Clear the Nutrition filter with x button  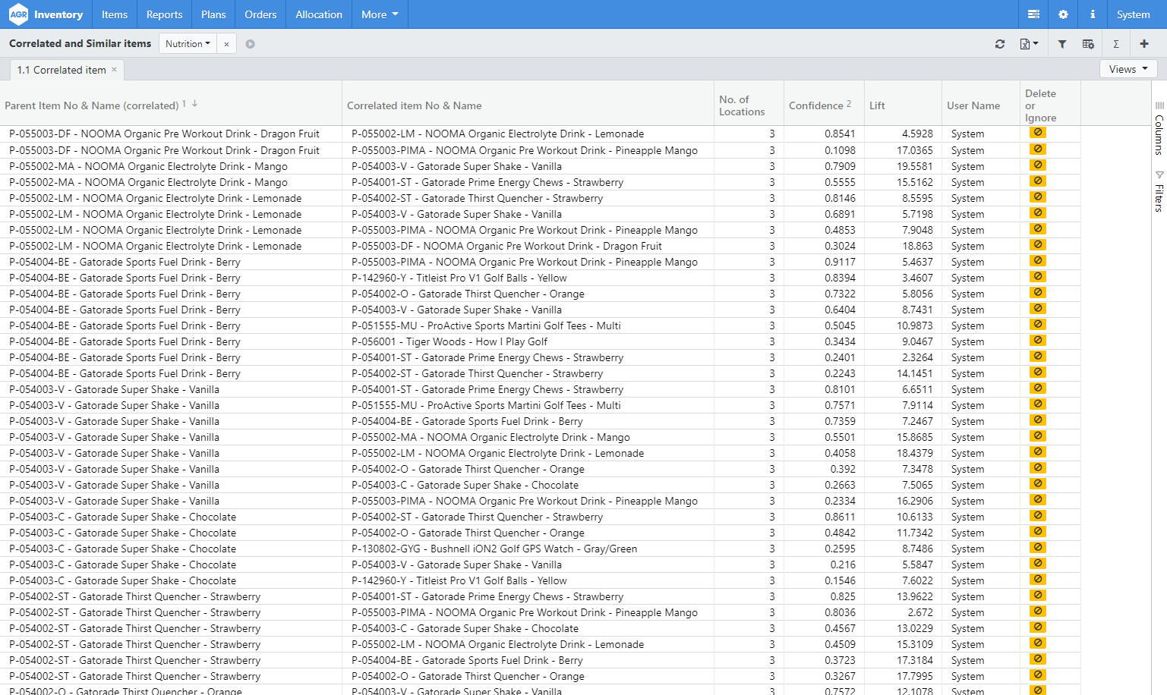[226, 44]
